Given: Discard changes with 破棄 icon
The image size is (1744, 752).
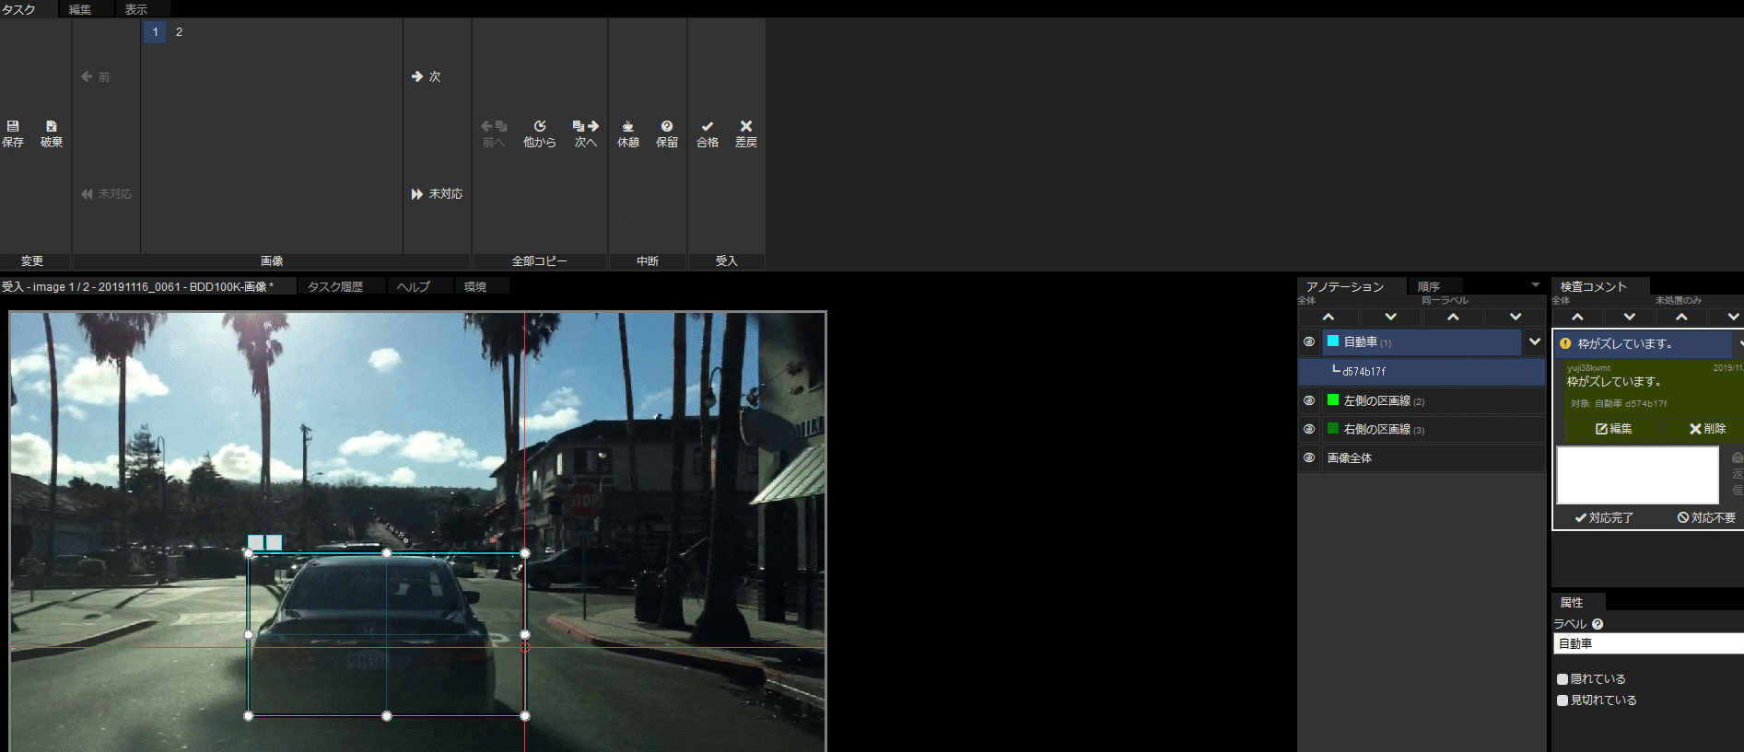Looking at the screenshot, I should point(52,133).
